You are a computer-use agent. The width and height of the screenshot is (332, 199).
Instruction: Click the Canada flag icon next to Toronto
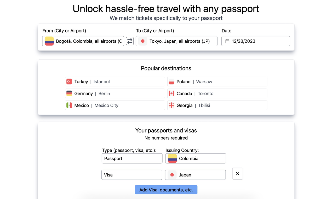pyautogui.click(x=171, y=93)
